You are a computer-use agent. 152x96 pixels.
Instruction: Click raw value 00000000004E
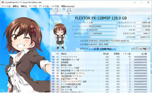[141, 81]
